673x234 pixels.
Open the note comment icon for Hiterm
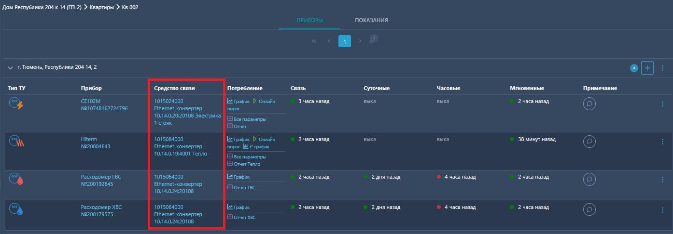(589, 141)
